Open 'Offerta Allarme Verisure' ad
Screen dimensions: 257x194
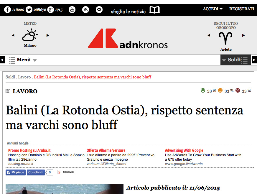[x=106, y=150]
